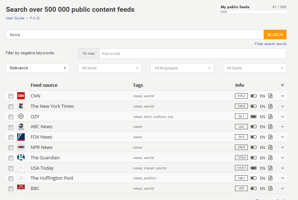Click The Guardian logo icon
This screenshot has height=200, width=298.
(21, 157)
